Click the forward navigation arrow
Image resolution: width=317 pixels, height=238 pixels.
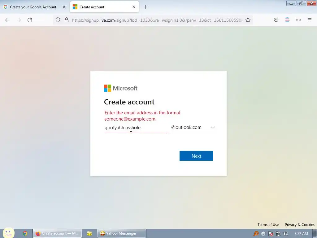coord(19,20)
